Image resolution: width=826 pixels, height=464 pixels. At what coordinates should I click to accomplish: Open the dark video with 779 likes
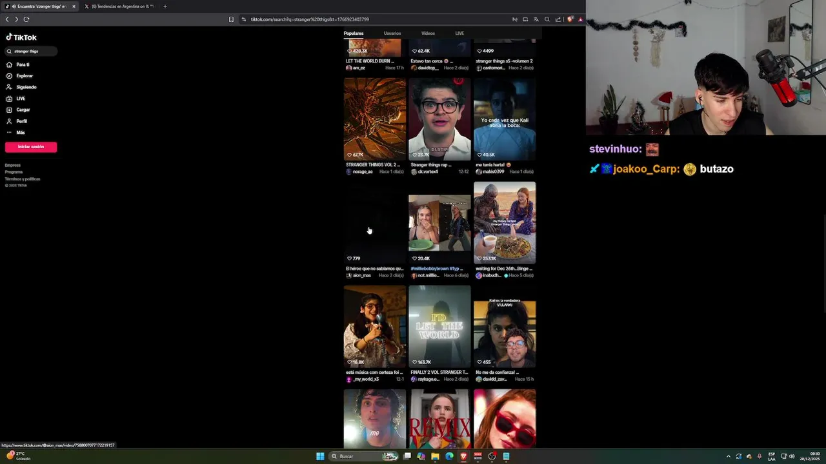point(375,222)
